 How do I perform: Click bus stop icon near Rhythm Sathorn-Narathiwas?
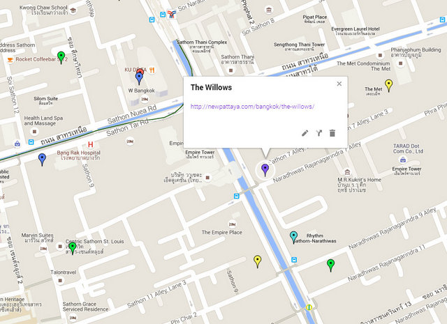point(294,260)
